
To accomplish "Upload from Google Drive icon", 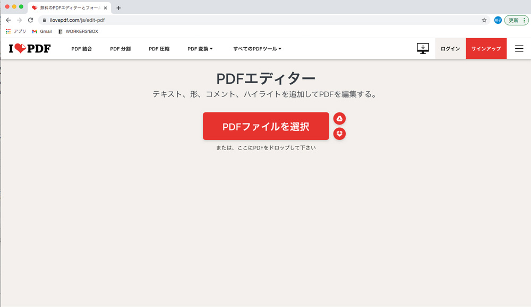I will pyautogui.click(x=339, y=118).
